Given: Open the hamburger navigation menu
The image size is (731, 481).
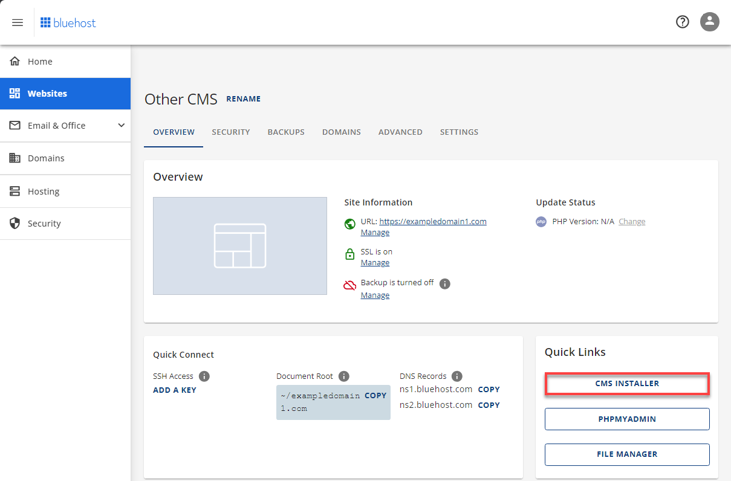Looking at the screenshot, I should point(18,22).
